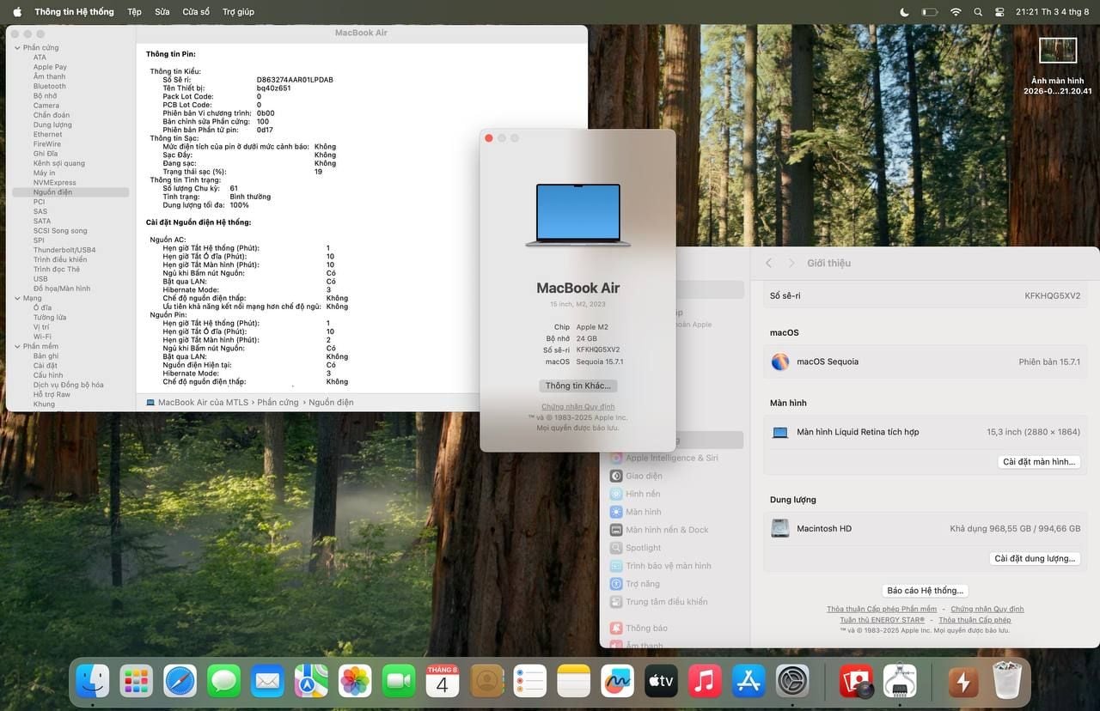Collapse the Phần mềm section in sidebar
Screen dimensions: 1100x711
pyautogui.click(x=16, y=346)
